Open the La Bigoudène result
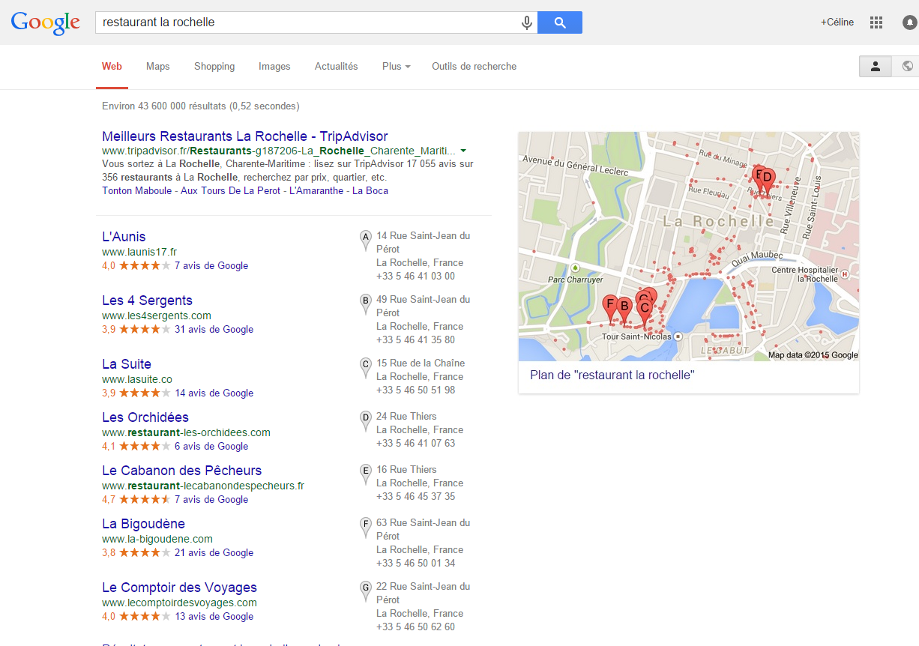The height and width of the screenshot is (646, 919). [x=143, y=524]
